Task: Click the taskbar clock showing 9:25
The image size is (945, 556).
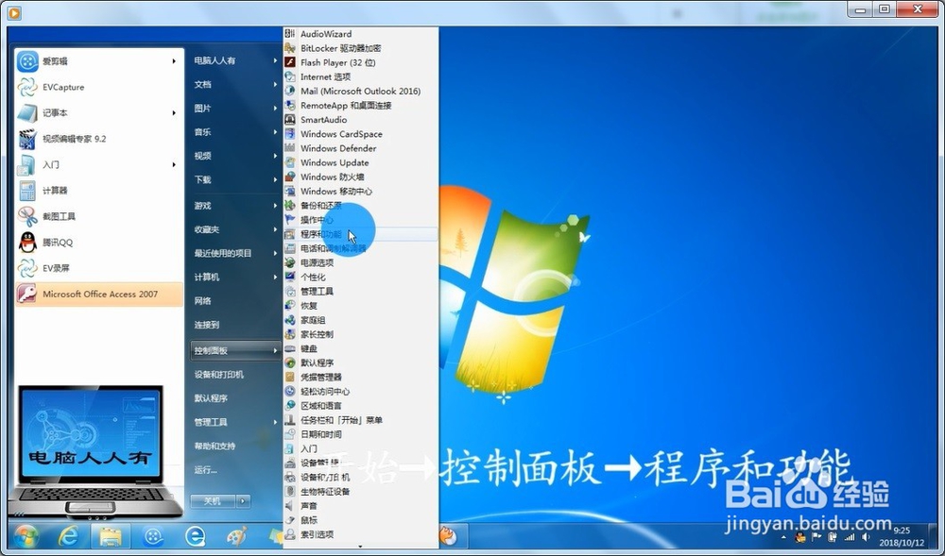Action: [901, 537]
